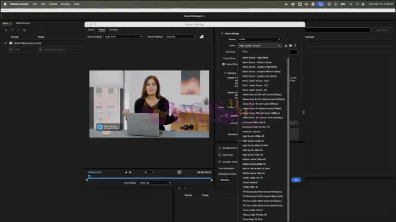
Task: Click the Duplicate icon in the Queue toolbar
Action: pyautogui.click(x=24, y=30)
